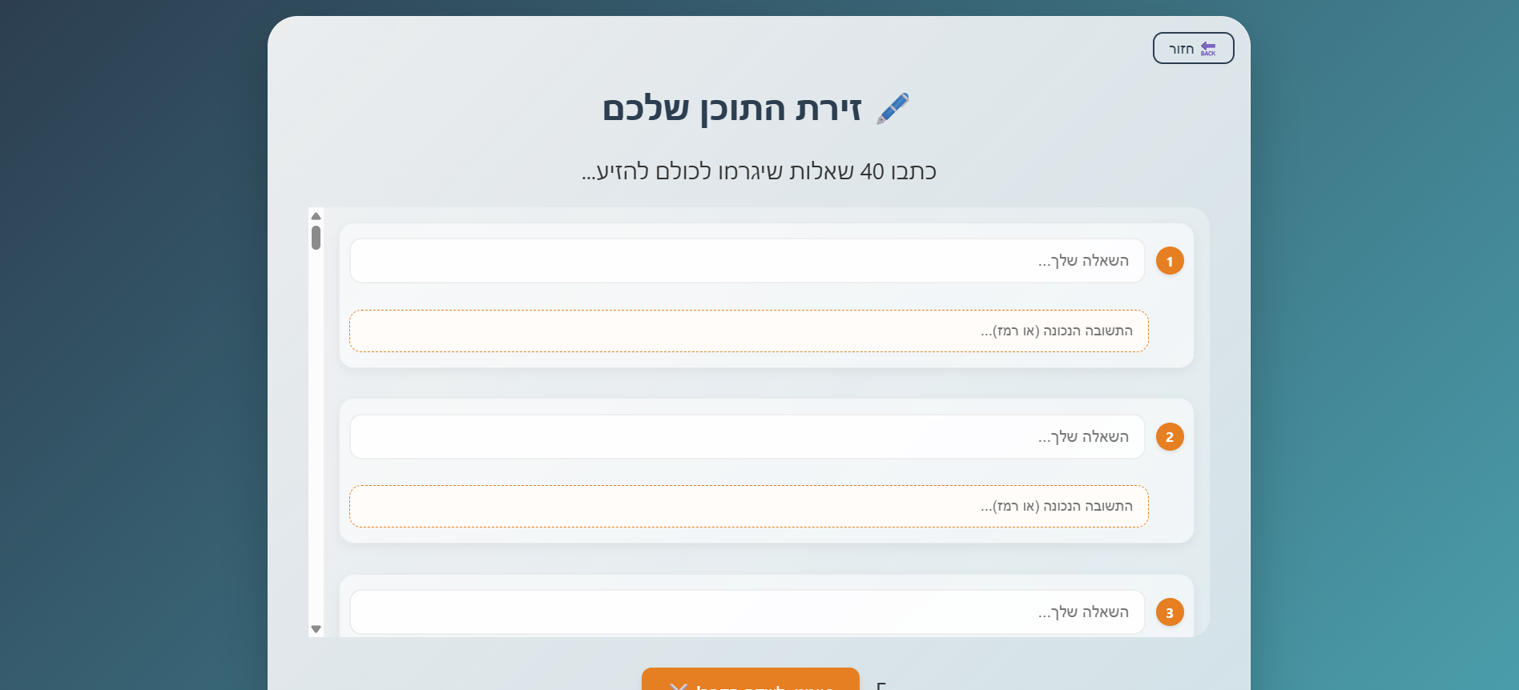Click the answer field for question 1
The width and height of the screenshot is (1519, 690).
pos(747,331)
